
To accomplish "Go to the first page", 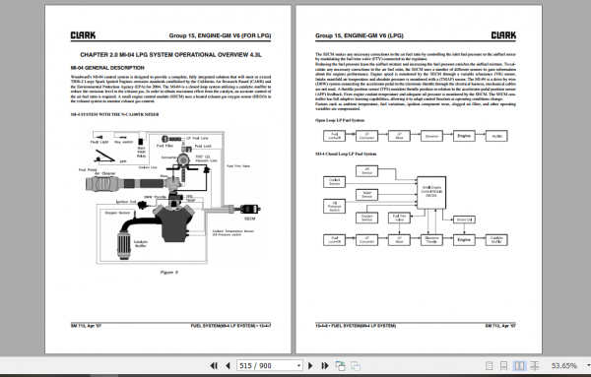I will pos(214,366).
